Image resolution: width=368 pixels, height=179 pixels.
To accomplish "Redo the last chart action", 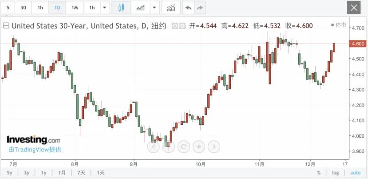I will [x=199, y=8].
